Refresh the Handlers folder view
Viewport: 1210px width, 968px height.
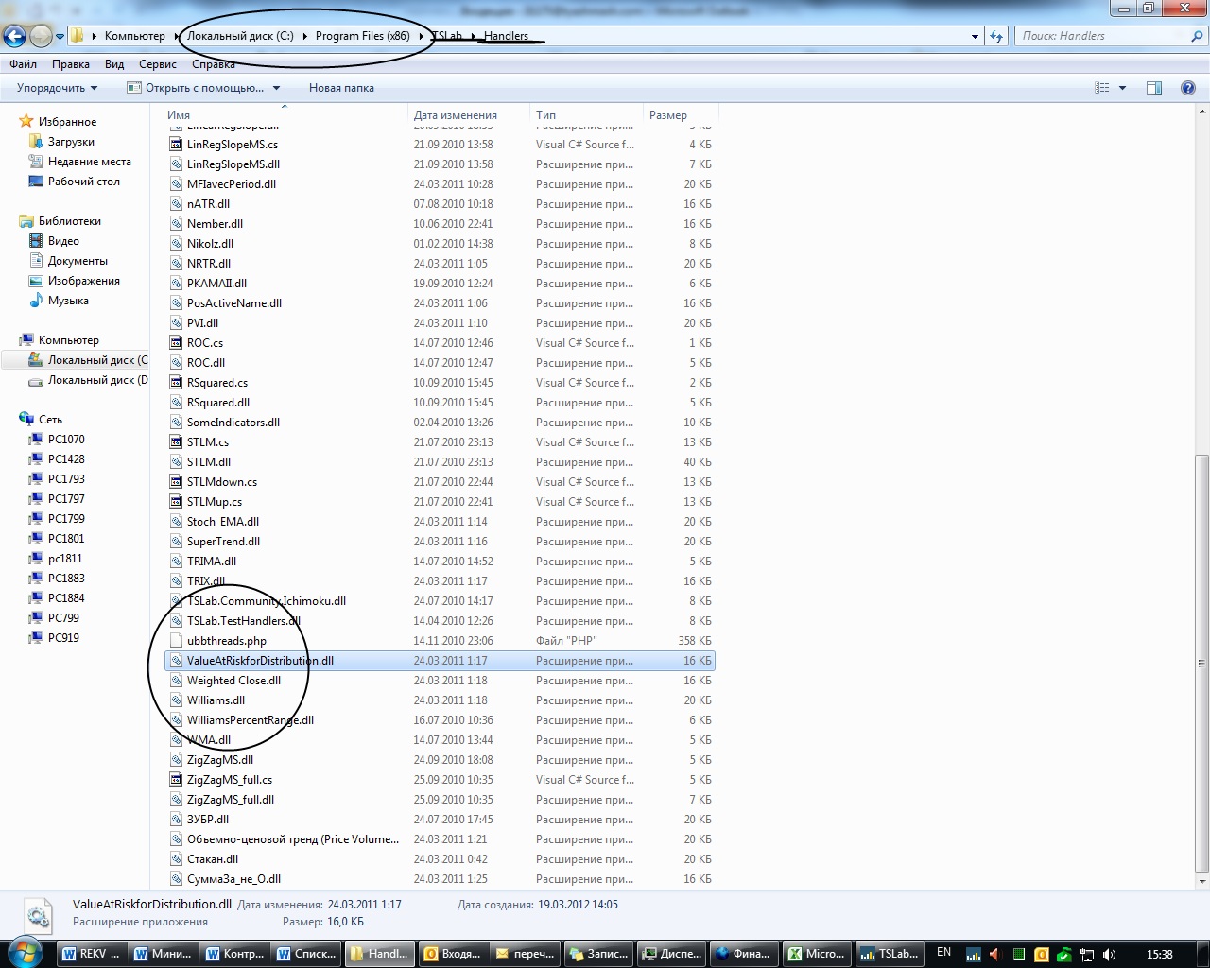tap(996, 36)
